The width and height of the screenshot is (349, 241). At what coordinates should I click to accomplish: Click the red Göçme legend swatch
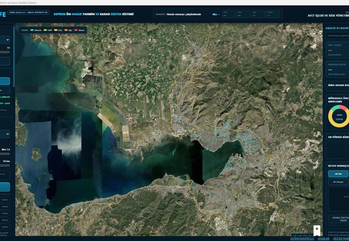pos(75,30)
